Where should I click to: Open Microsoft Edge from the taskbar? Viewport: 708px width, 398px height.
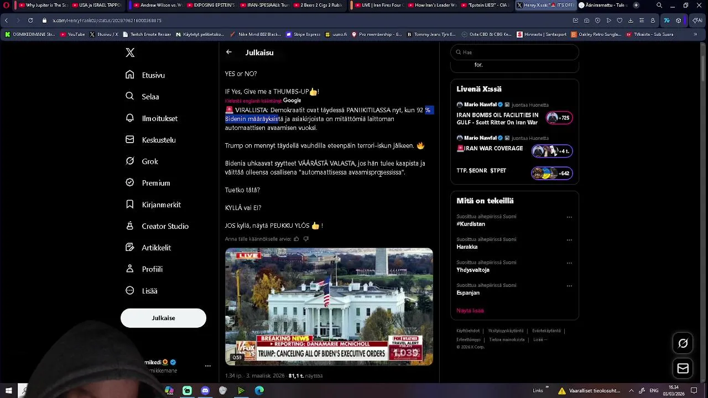[x=259, y=391]
